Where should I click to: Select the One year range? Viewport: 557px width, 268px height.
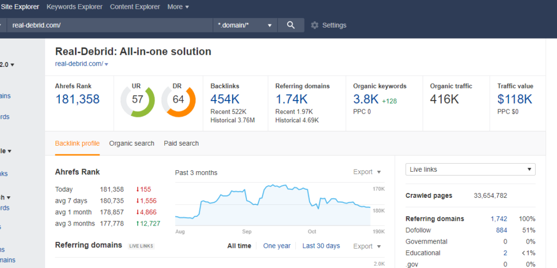pos(277,246)
